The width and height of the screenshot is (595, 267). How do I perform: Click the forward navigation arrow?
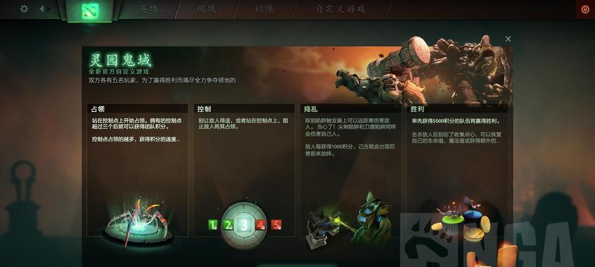click(x=49, y=9)
